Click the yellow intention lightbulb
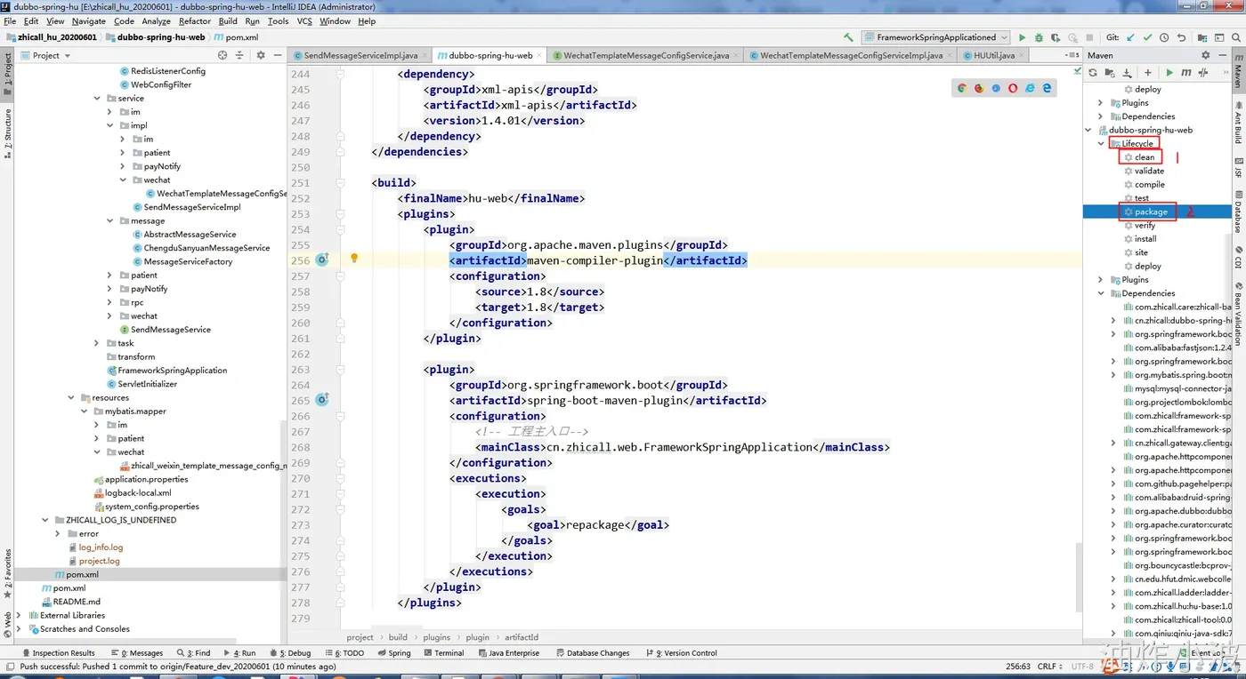Screen dimensions: 1246x679 click(353, 259)
